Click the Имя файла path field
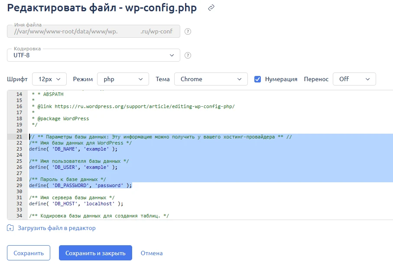393x273 pixels. pyautogui.click(x=94, y=31)
